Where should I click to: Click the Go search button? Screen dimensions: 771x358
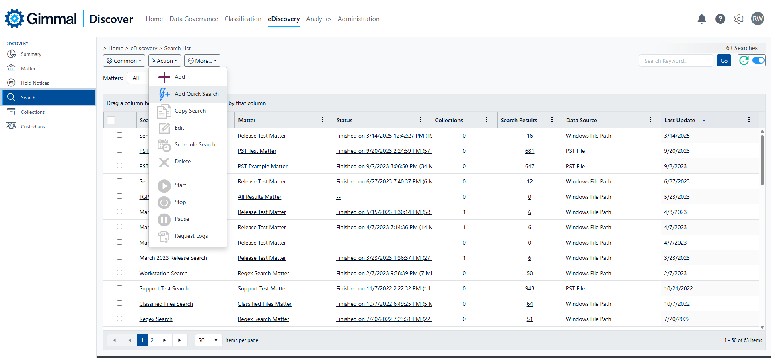[x=724, y=61]
